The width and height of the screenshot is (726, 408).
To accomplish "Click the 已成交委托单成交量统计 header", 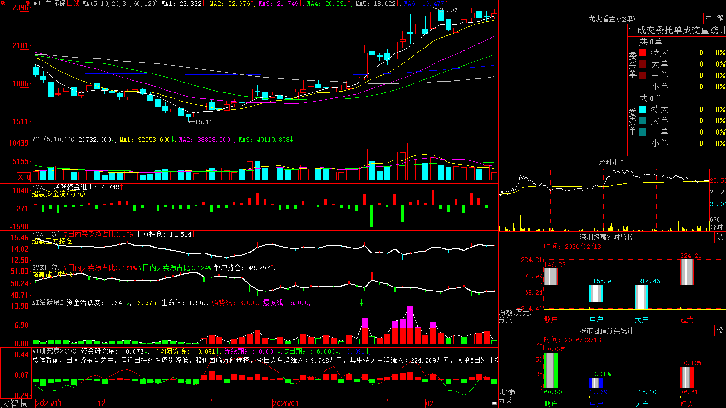I will tap(677, 30).
